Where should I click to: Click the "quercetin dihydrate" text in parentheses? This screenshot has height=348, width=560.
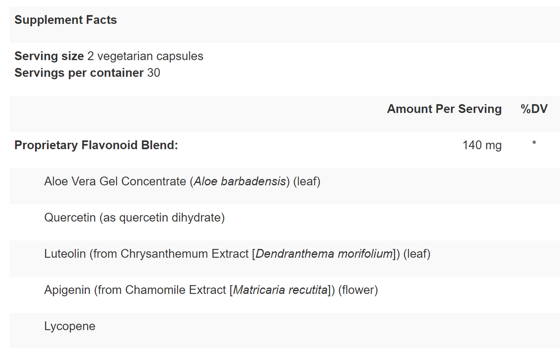(x=170, y=217)
